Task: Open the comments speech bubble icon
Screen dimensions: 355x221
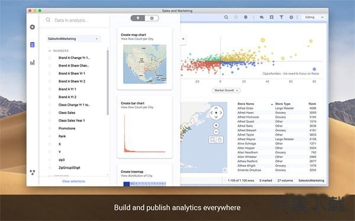Action: (x=262, y=17)
